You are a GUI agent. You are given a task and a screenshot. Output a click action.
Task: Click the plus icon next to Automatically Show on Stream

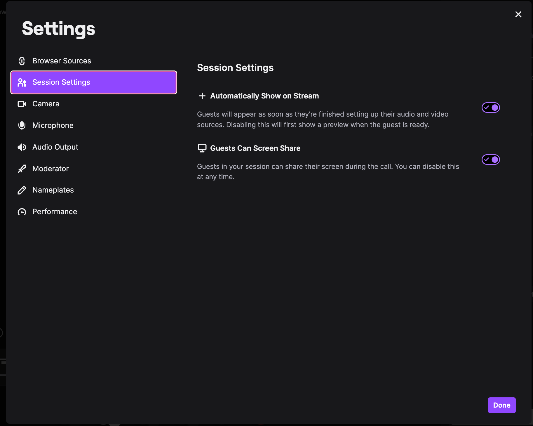click(202, 96)
